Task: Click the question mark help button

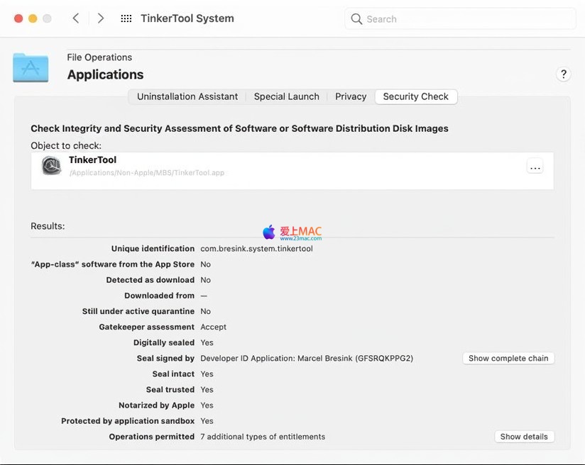Action: tap(563, 74)
